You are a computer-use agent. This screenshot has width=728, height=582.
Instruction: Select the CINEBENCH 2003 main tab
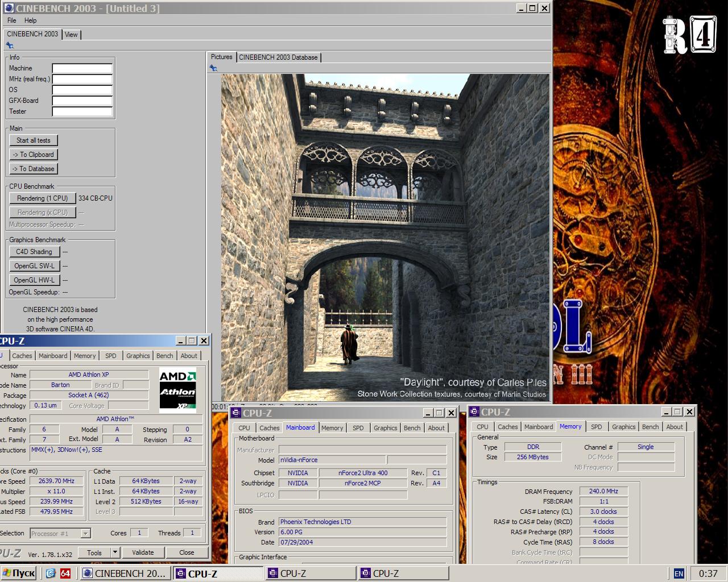(32, 34)
